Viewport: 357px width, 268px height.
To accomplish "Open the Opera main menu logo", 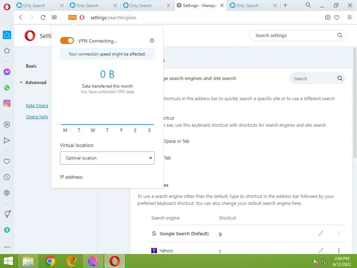I will click(7, 7).
